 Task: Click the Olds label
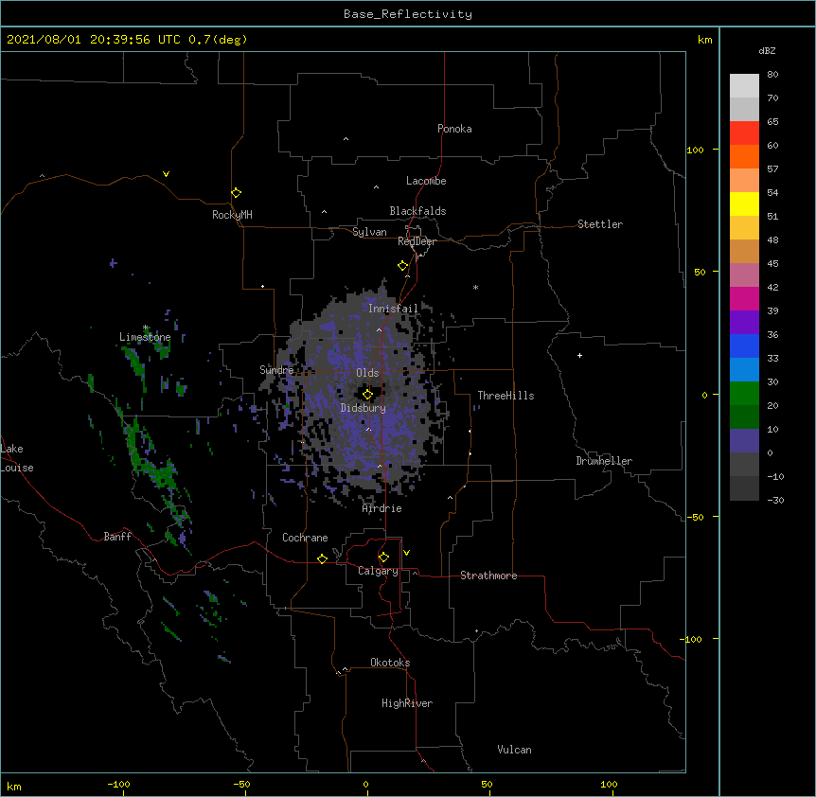tap(367, 373)
